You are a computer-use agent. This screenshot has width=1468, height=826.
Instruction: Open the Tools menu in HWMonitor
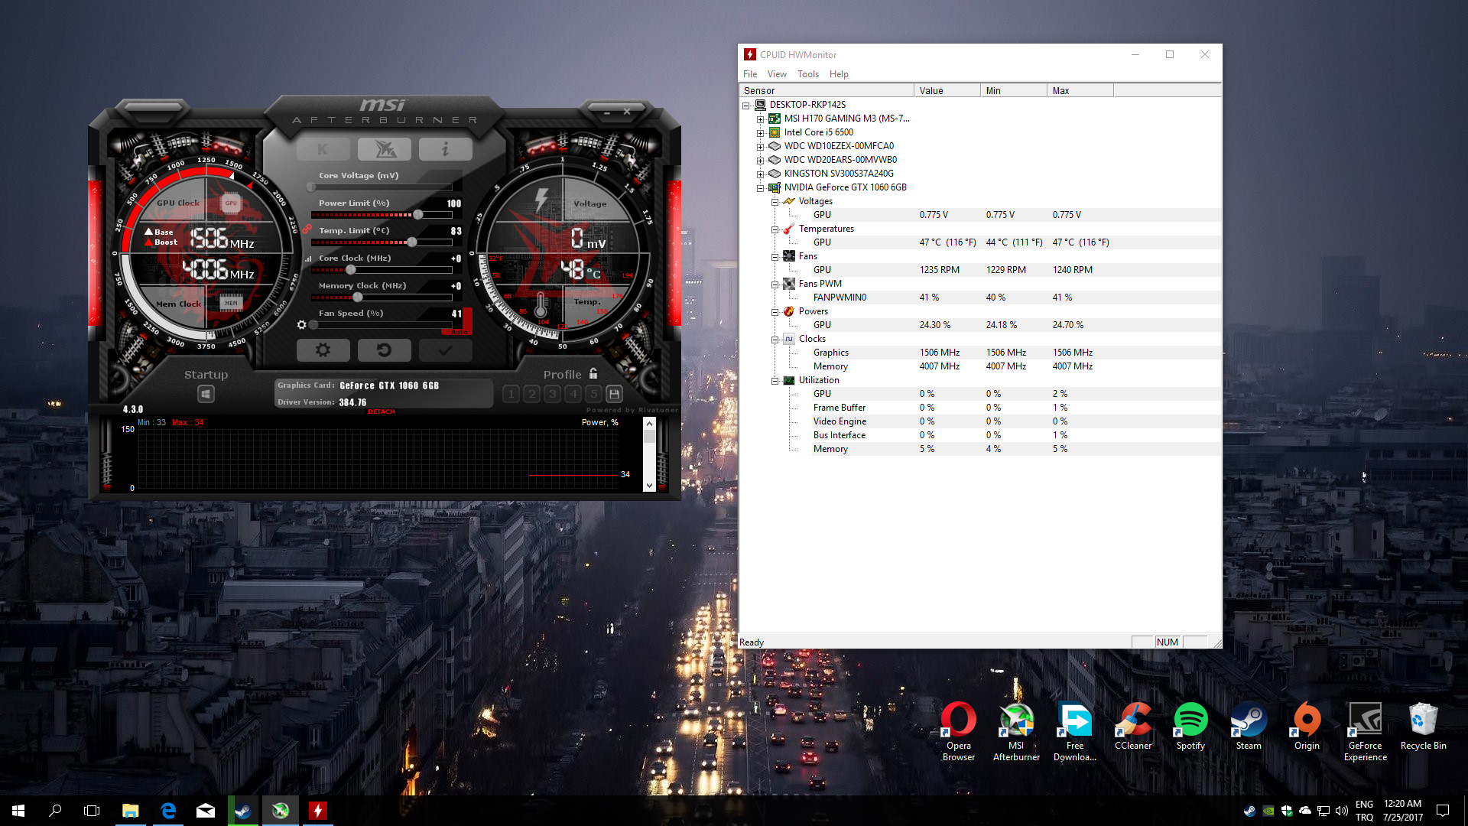808,74
